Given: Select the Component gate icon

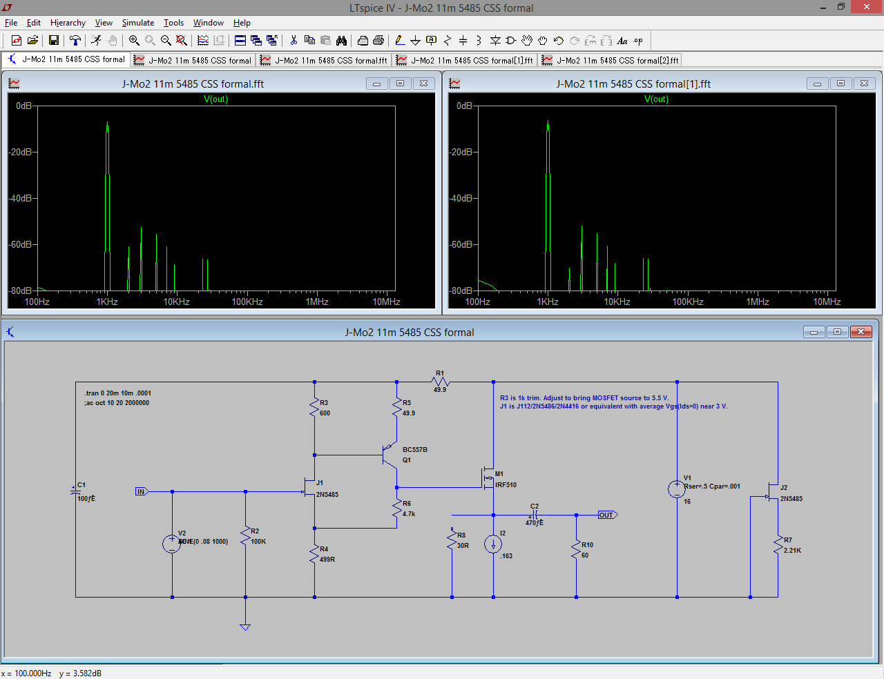Looking at the screenshot, I should (x=511, y=41).
